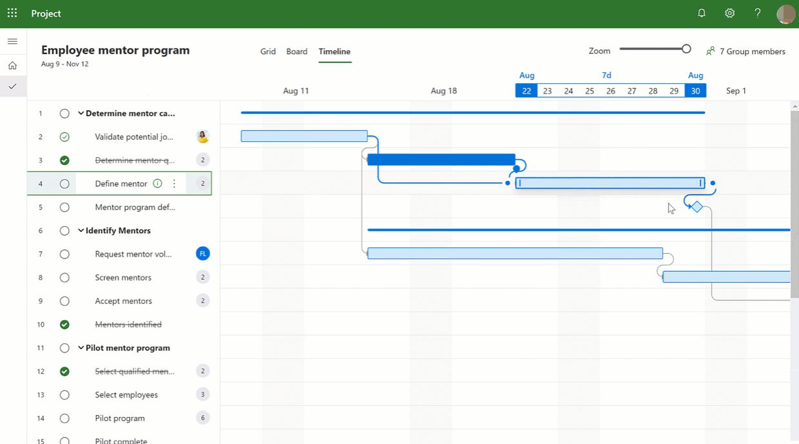Open FL assignee avatar on Request mentor vol...
The image size is (799, 444).
point(203,254)
